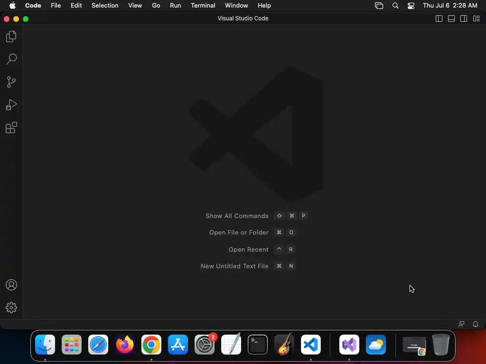Open the Manage gear icon
This screenshot has width=486, height=364.
pos(11,307)
